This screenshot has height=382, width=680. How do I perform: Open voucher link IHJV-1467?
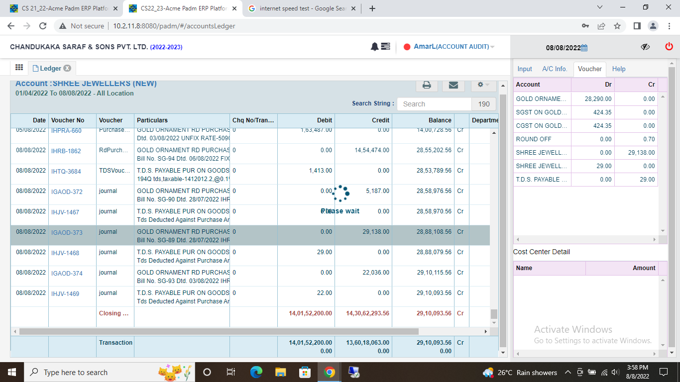coord(65,212)
